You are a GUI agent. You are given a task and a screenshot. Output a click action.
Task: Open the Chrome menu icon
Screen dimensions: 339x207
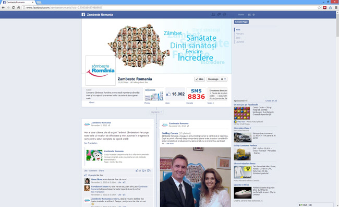pos(336,8)
